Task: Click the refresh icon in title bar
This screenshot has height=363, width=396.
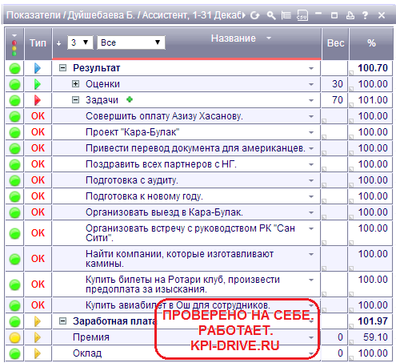Action: coord(255,15)
